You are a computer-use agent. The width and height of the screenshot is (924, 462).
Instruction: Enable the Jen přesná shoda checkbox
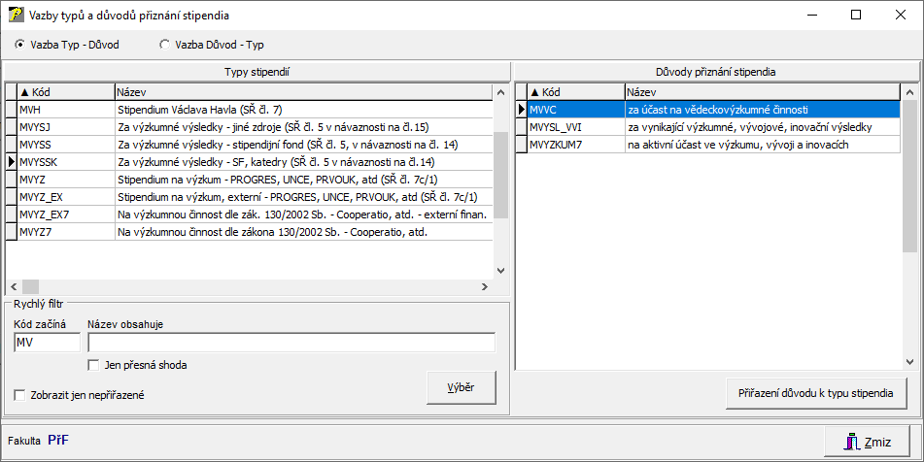point(94,365)
